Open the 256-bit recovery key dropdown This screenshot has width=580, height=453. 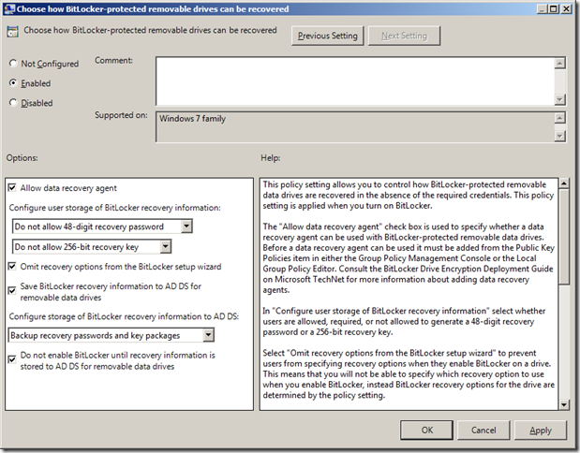coord(166,246)
